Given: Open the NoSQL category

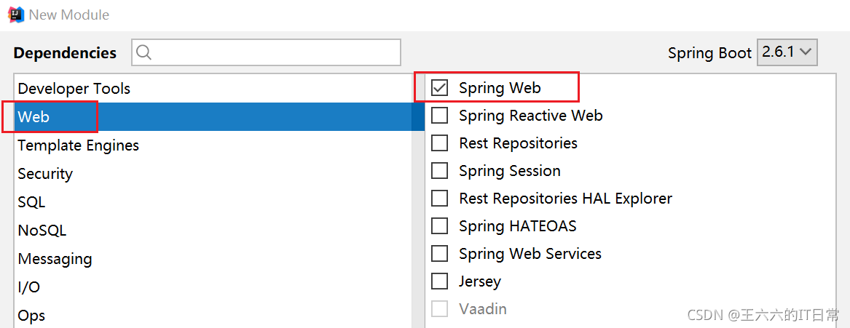Looking at the screenshot, I should [213, 231].
